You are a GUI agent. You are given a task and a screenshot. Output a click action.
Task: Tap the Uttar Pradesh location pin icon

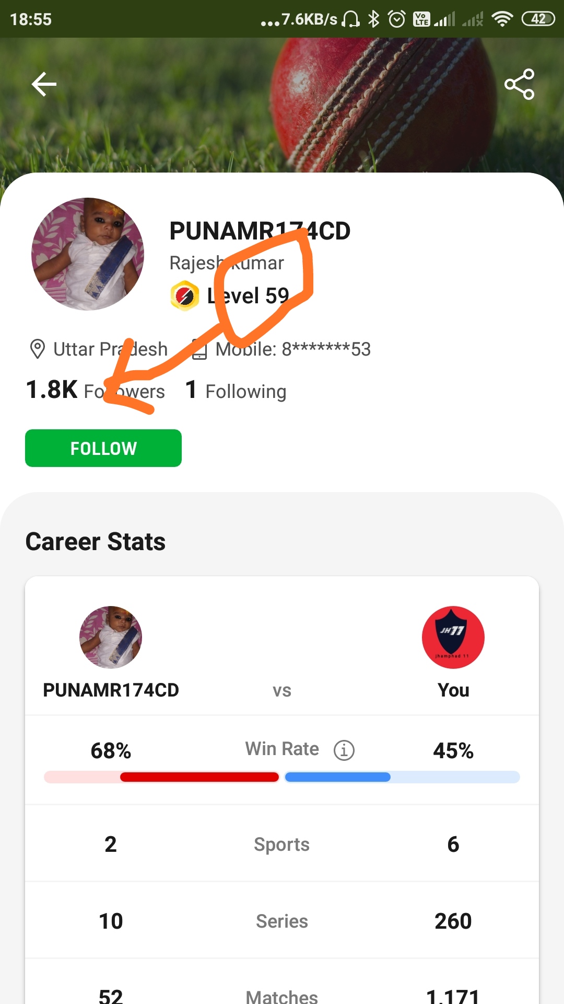pyautogui.click(x=38, y=349)
